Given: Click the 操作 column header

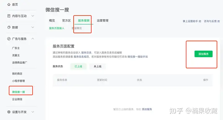Looking at the screenshot, I should 206,80.
